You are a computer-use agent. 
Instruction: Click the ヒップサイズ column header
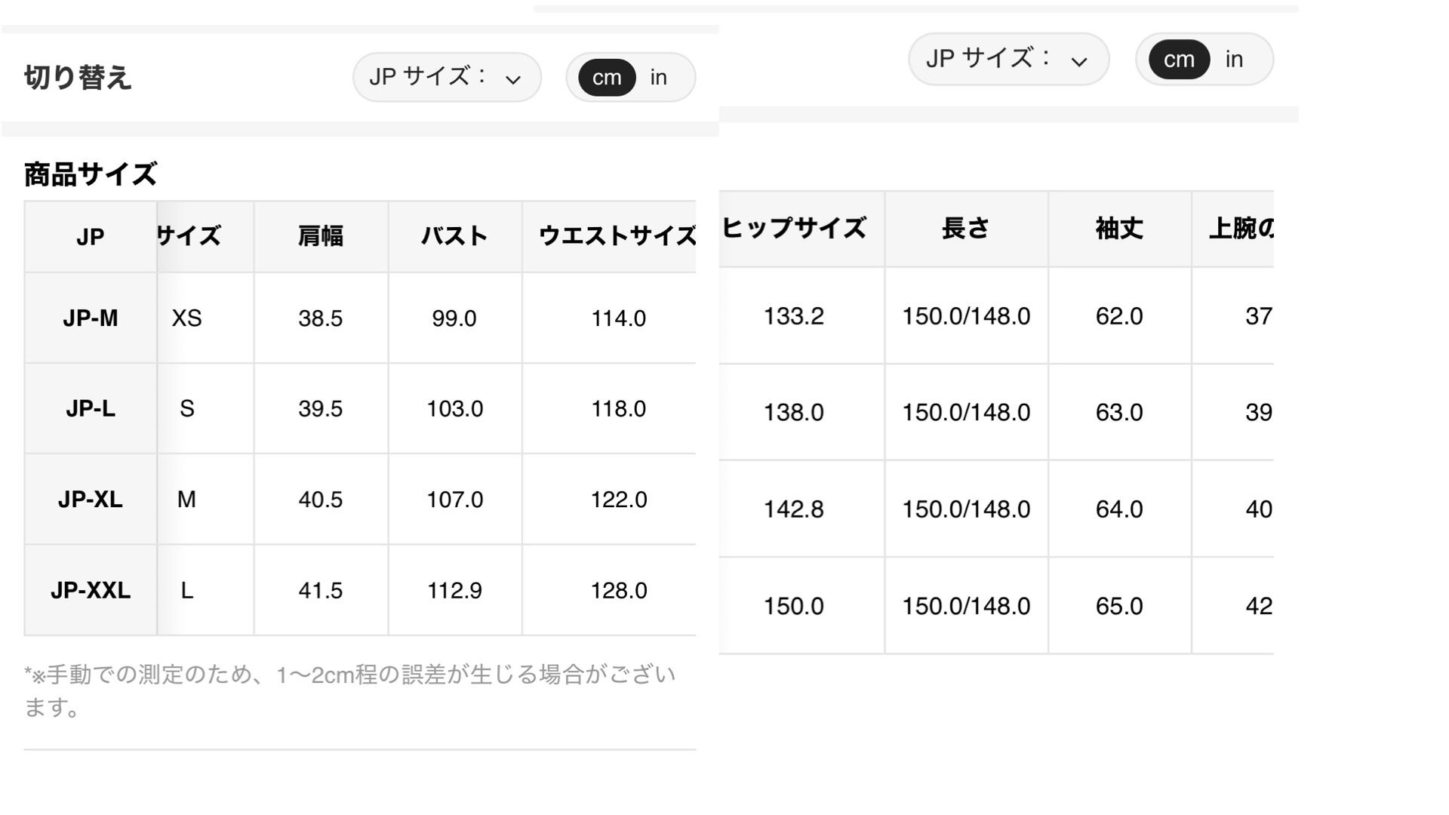coord(794,228)
